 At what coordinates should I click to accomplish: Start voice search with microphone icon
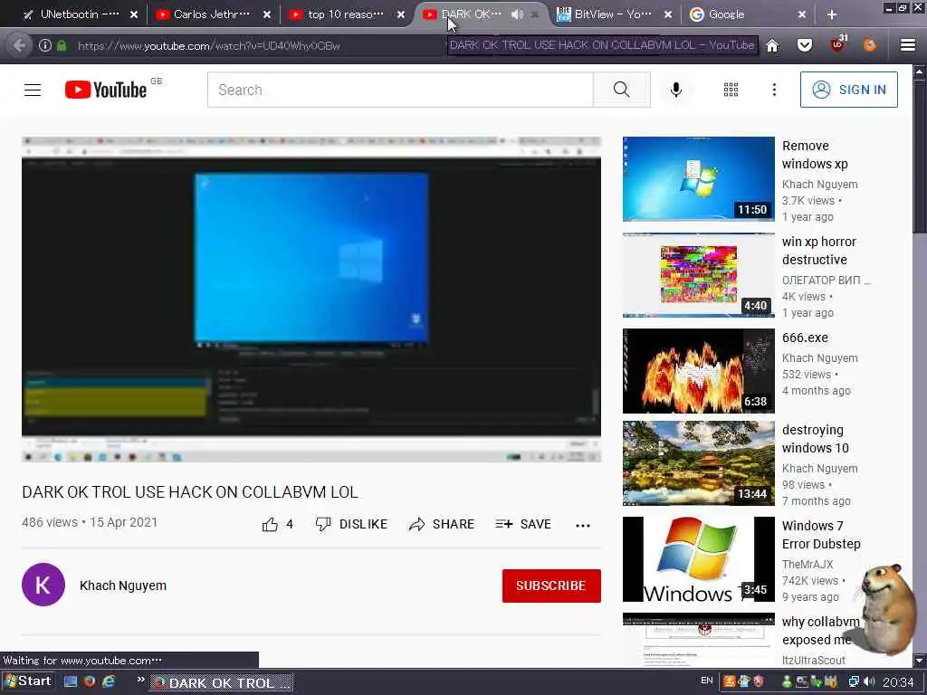(x=675, y=90)
